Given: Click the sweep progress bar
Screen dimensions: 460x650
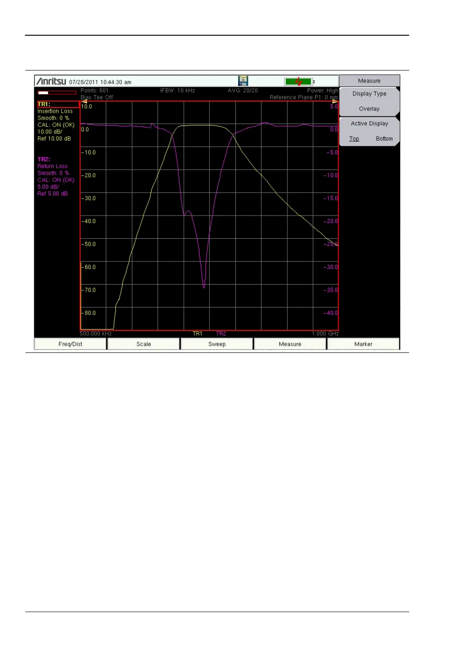Looking at the screenshot, I should click(x=57, y=93).
